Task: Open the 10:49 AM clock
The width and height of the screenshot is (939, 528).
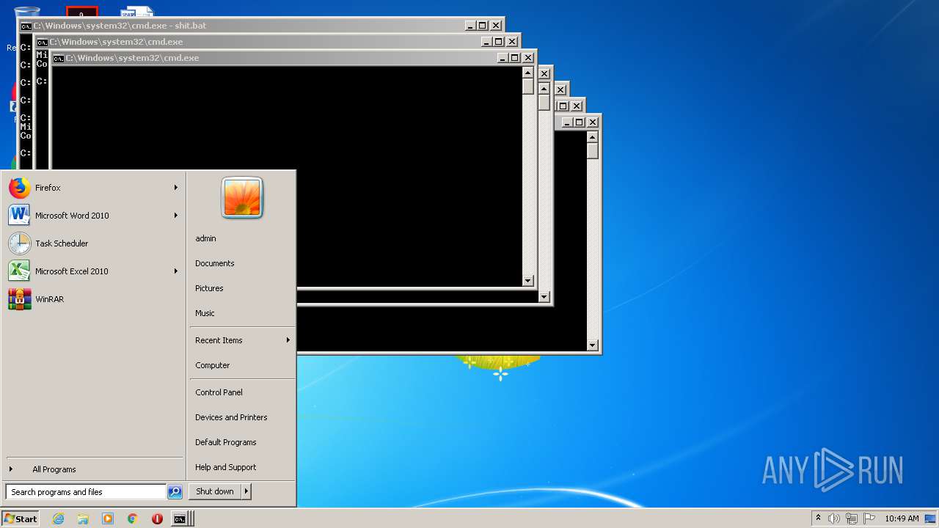Action: pos(901,518)
